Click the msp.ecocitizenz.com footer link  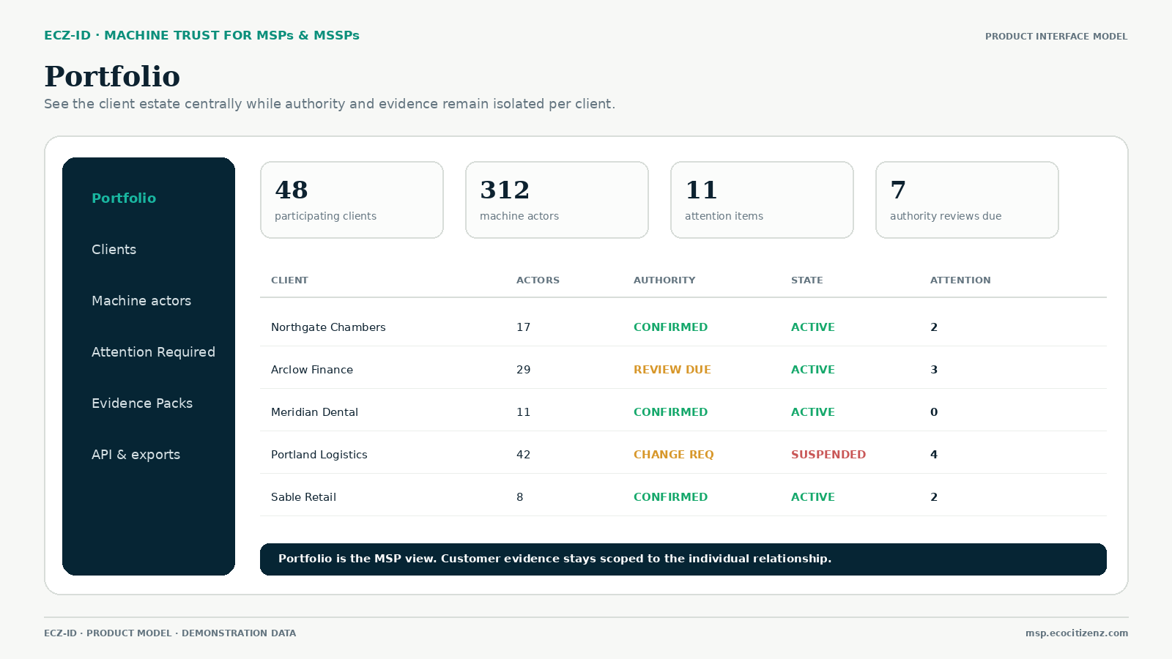[x=1077, y=633]
